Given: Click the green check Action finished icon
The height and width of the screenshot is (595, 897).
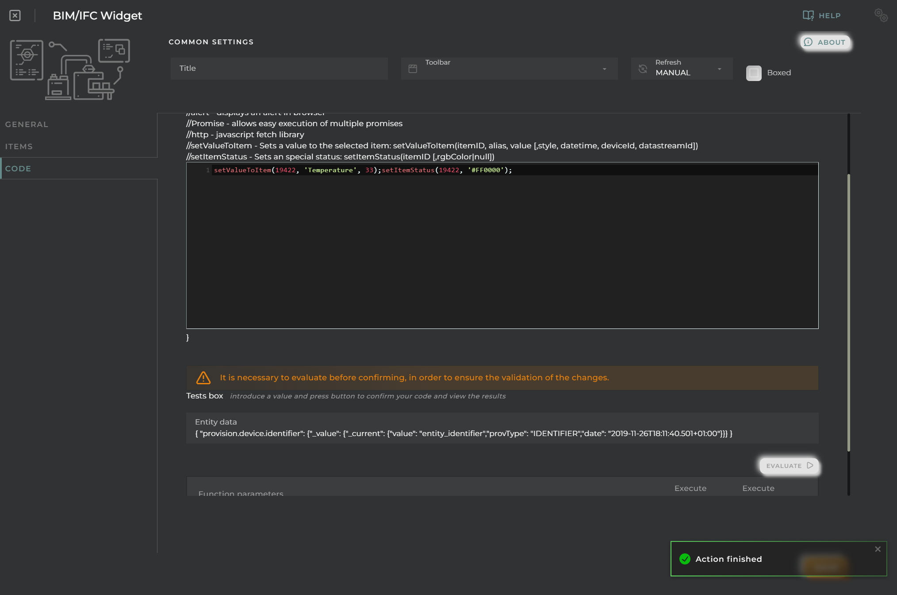Looking at the screenshot, I should coord(685,559).
